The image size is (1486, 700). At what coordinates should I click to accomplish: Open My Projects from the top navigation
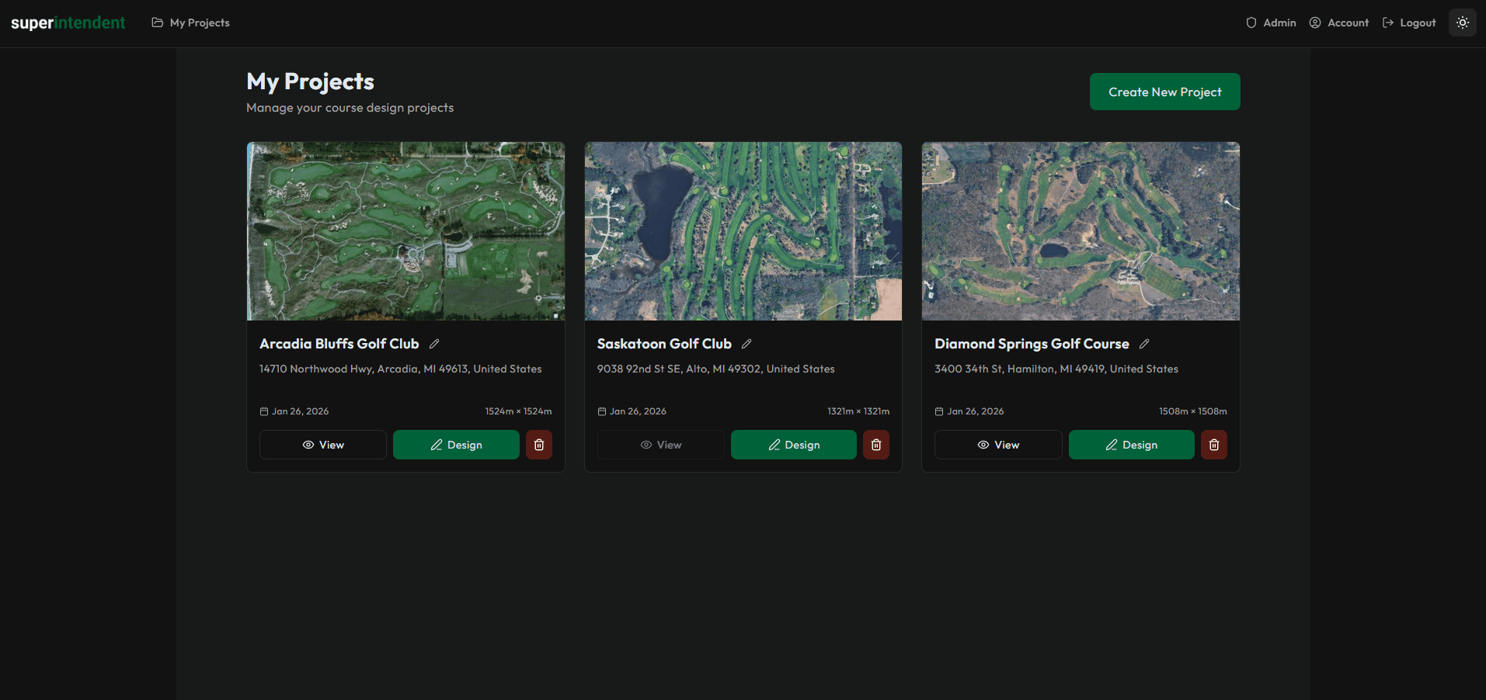199,23
